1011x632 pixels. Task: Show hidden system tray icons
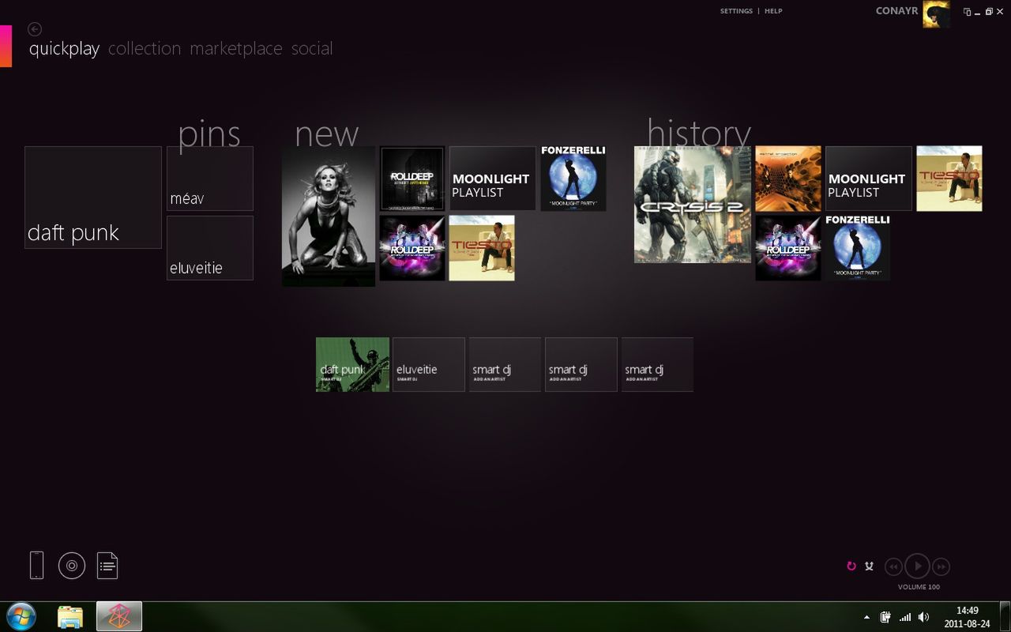point(866,617)
